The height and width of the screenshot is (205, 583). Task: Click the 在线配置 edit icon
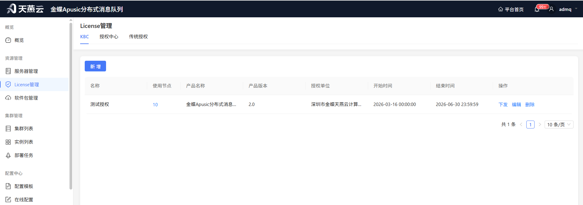8,200
